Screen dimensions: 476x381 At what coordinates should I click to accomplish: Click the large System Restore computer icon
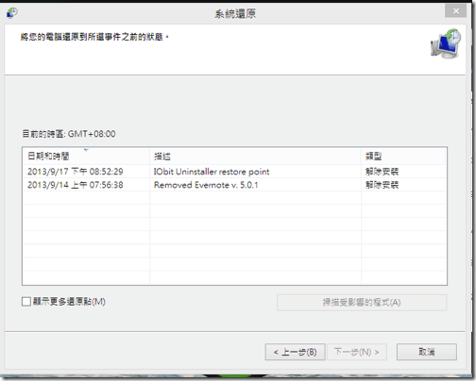tap(446, 43)
